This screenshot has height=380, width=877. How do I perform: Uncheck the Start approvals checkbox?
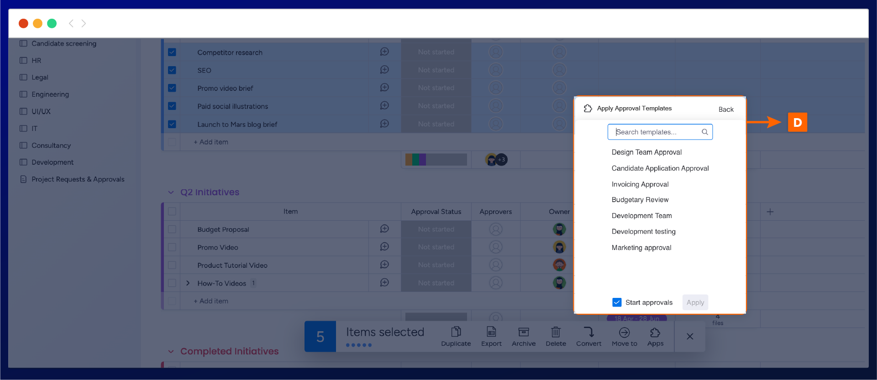point(617,302)
